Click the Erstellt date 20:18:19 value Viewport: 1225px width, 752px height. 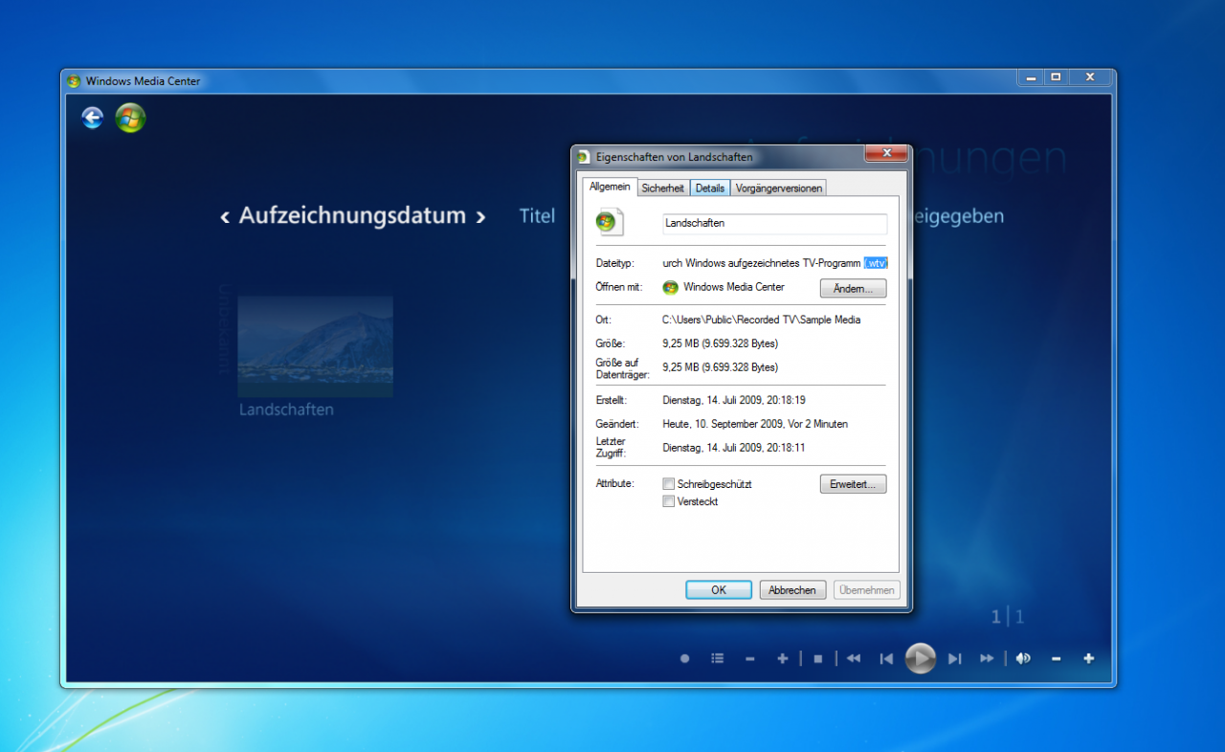point(734,400)
